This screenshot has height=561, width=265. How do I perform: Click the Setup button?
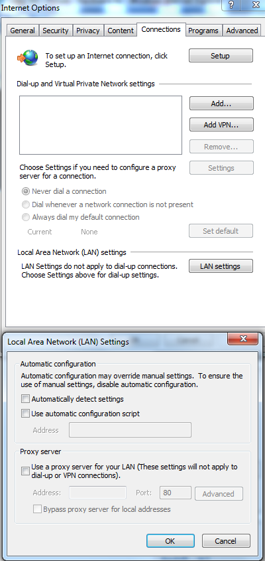[221, 56]
